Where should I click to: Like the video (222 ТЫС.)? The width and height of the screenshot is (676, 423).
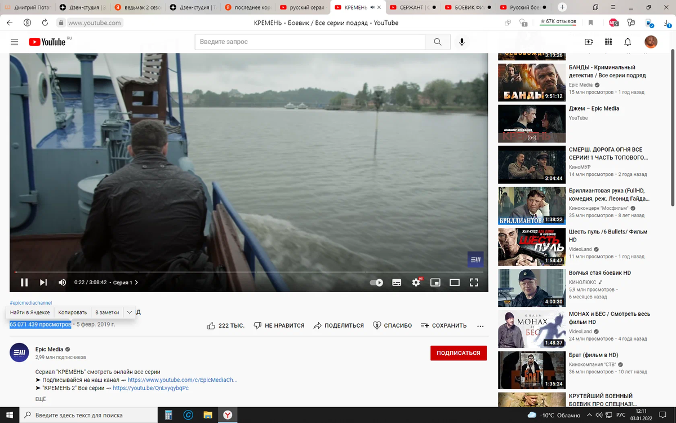click(226, 325)
